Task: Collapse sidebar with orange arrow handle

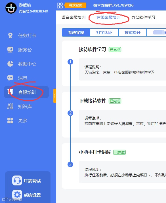Action: click(55, 96)
